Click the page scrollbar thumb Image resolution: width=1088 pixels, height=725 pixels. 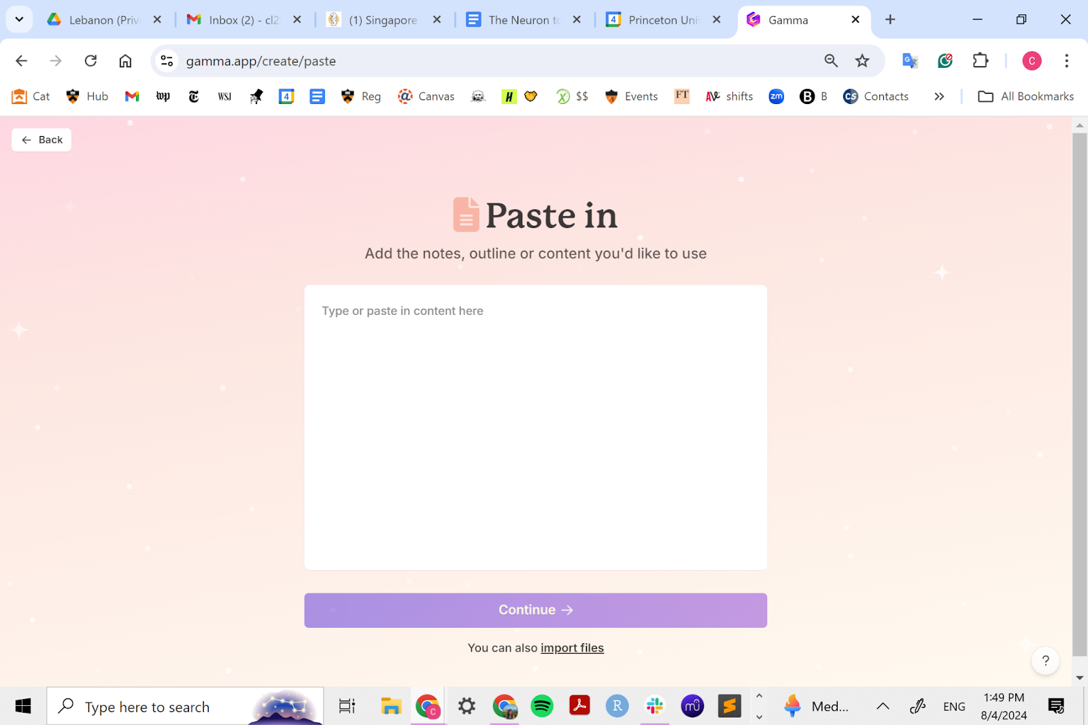[x=1080, y=394]
